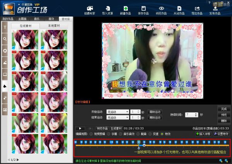Click the right timeline zoom magnifier icon
232x164 pixels.
pyautogui.click(x=226, y=161)
